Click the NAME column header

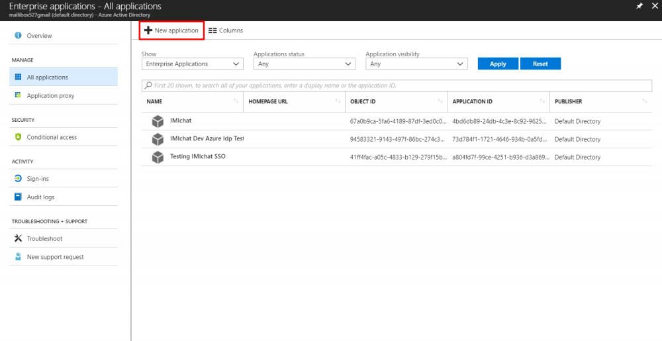coord(154,102)
